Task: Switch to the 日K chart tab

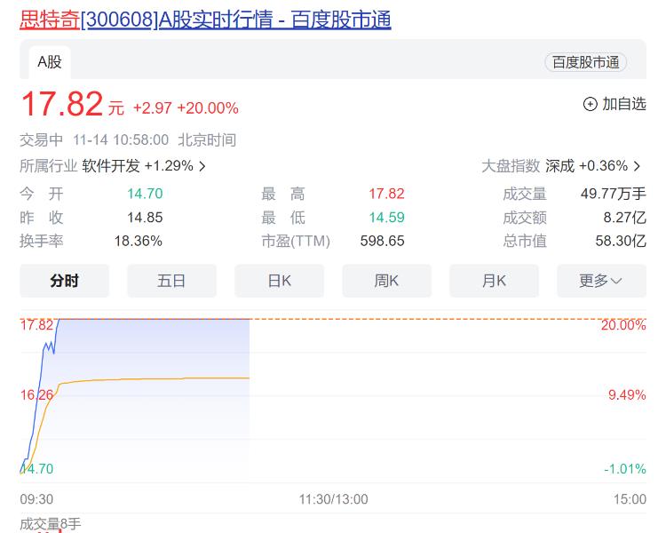Action: (279, 281)
